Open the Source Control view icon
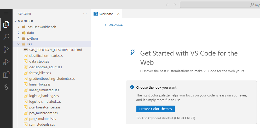Image resolution: width=260 pixels, height=128 pixels. coord(6,50)
